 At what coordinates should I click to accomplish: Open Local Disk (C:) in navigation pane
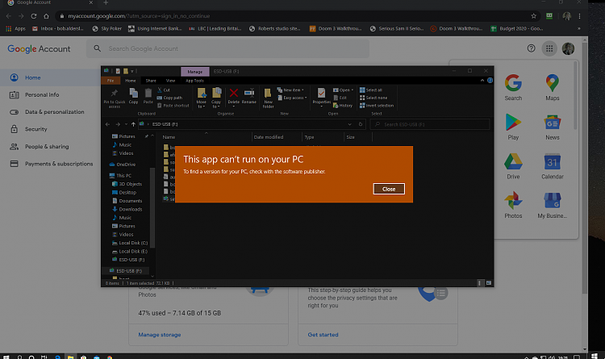click(x=130, y=243)
